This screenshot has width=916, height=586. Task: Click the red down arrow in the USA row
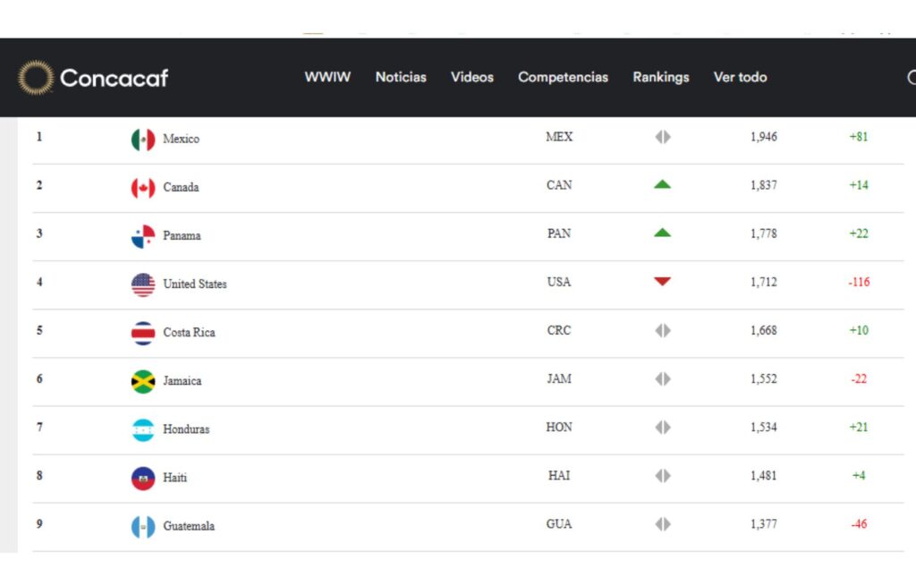point(663,282)
